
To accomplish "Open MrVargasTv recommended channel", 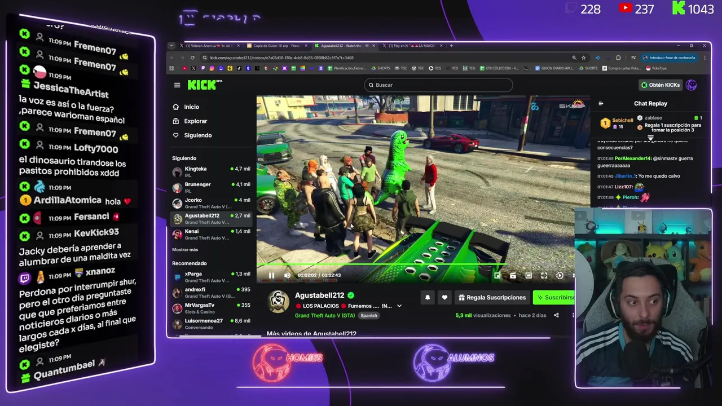I will [211, 308].
